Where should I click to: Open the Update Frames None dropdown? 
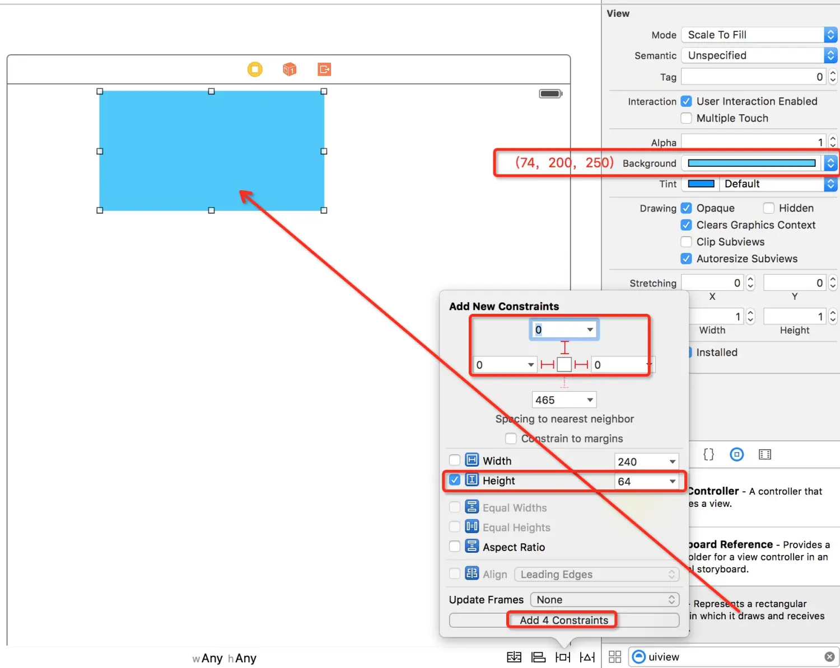pyautogui.click(x=605, y=600)
